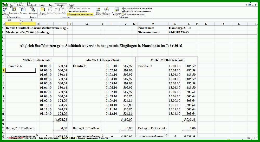Image resolution: width=260 pixels, height=142 pixels.
Task: Click the horizontal scrollbar at bottom right
Action: pyautogui.click(x=252, y=138)
